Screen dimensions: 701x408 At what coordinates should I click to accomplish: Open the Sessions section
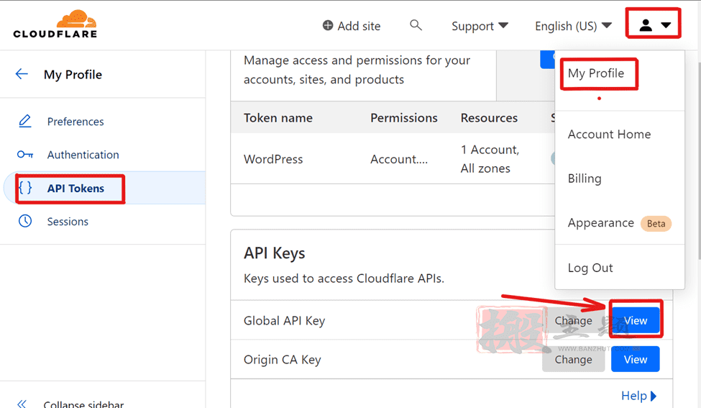click(68, 222)
